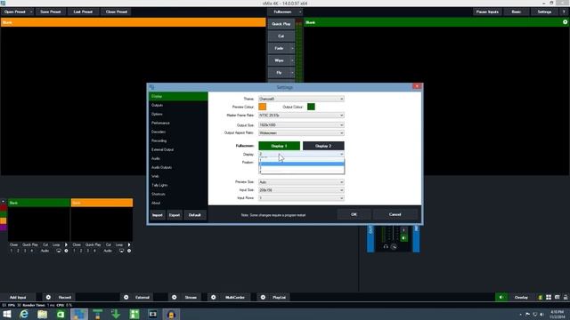
Task: Open the Theme dropdown
Action: tap(301, 99)
